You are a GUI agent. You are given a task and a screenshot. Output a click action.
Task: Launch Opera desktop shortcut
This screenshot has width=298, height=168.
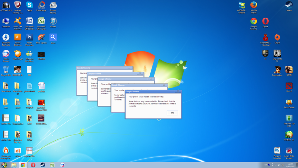pos(265,22)
